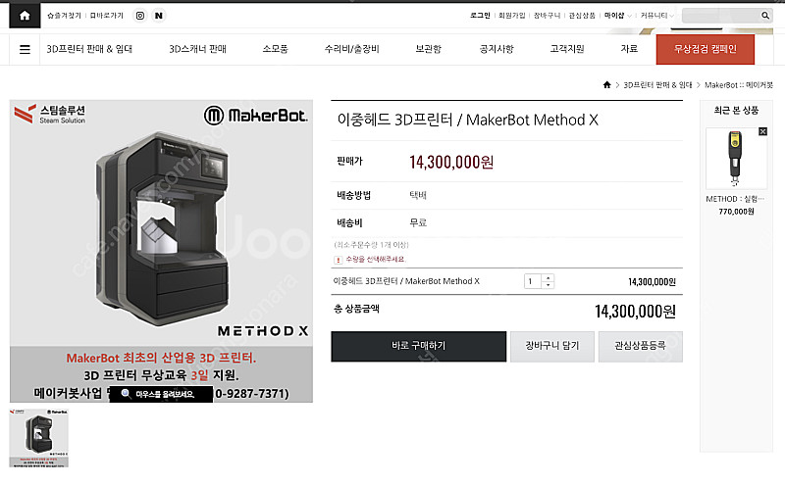This screenshot has height=486, width=785.
Task: Select the Method X product thumbnail
Action: [39, 438]
